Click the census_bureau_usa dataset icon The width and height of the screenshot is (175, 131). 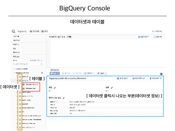[20, 123]
